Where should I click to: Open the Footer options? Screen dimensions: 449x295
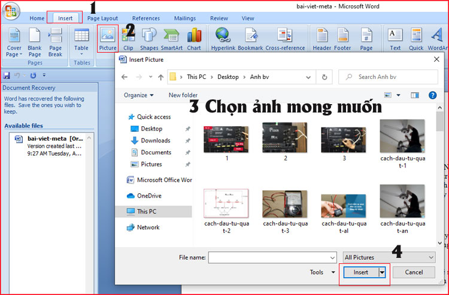(342, 39)
